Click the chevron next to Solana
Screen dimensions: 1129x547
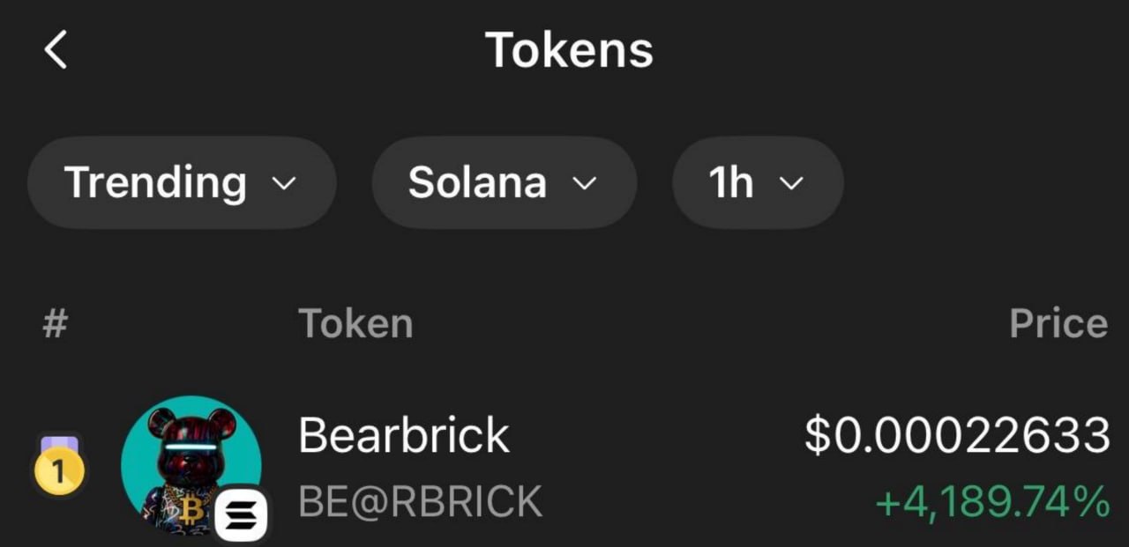tap(584, 184)
